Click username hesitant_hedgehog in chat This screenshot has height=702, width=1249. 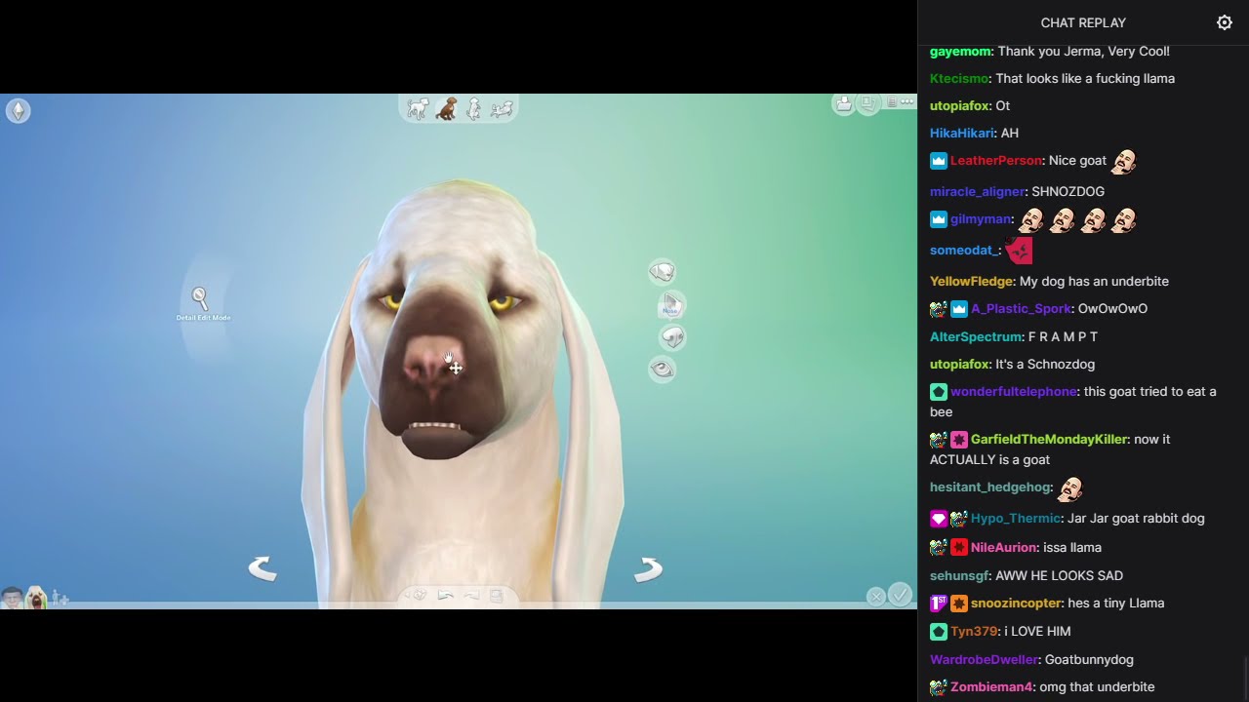[990, 487]
